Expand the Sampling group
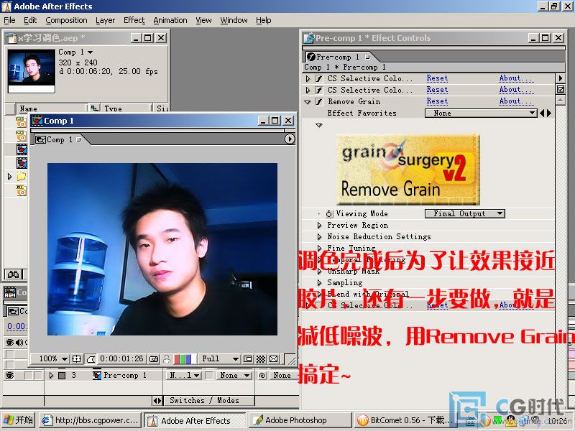575x431 pixels. (x=319, y=282)
